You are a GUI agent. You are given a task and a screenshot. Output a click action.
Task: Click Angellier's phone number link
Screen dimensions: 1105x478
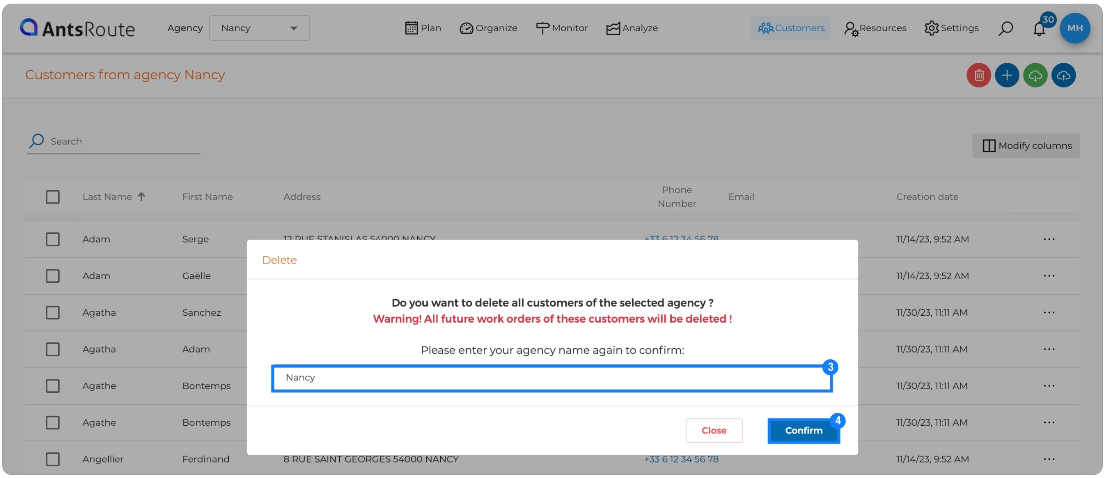click(x=681, y=459)
